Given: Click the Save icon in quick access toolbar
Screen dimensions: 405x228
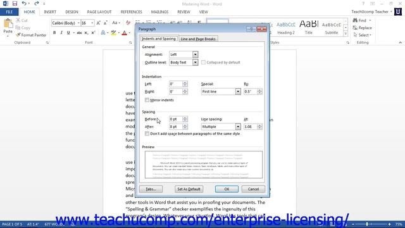Looking at the screenshot, I should 15,4.
